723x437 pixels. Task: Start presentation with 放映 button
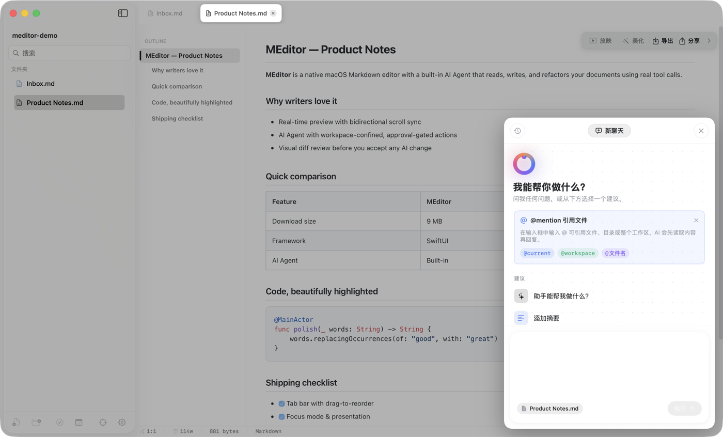[x=601, y=41]
